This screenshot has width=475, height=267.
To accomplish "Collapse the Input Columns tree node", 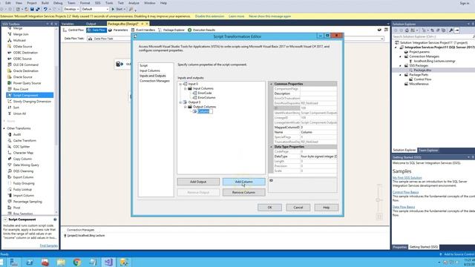I will click(185, 89).
